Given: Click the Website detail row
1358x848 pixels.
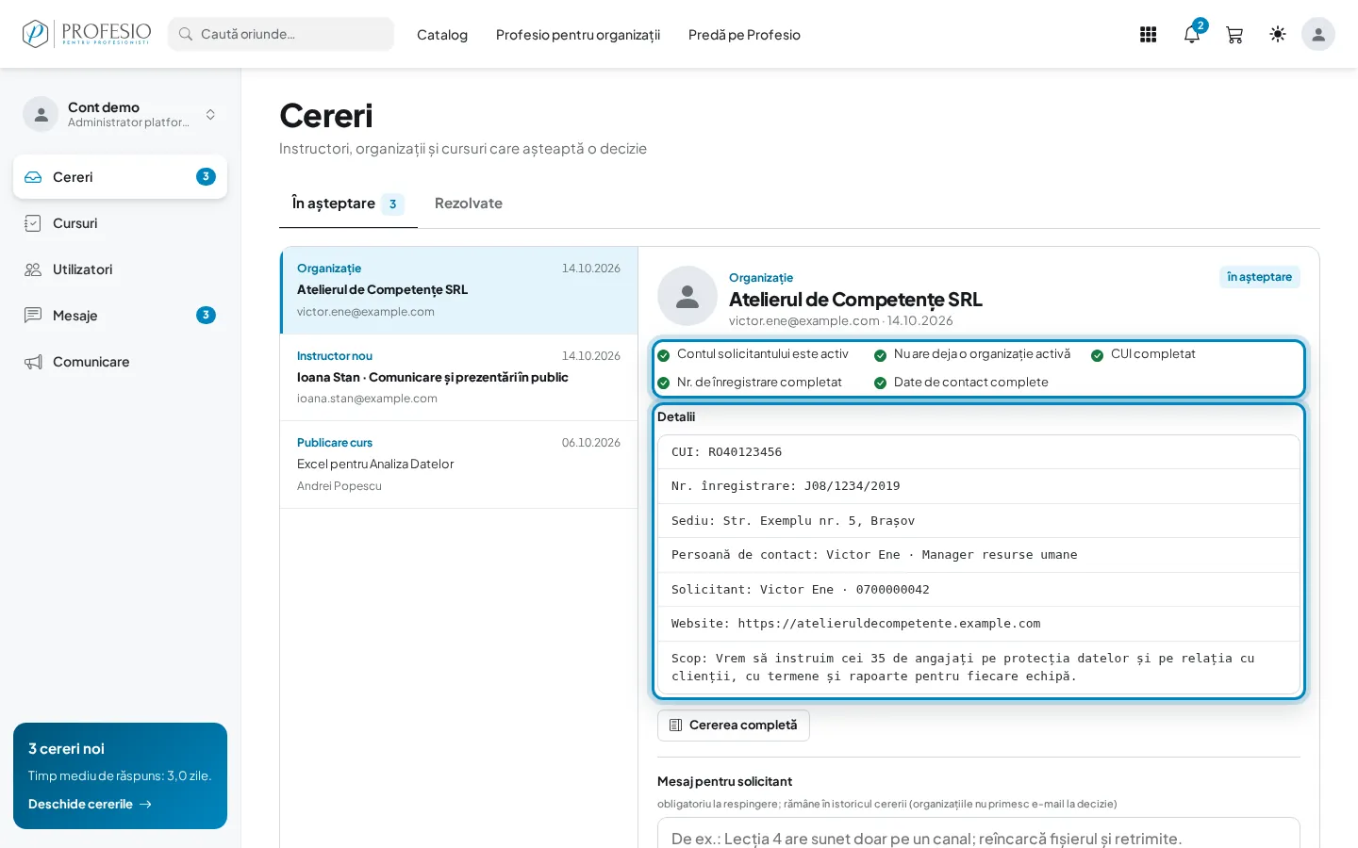Looking at the screenshot, I should [979, 624].
